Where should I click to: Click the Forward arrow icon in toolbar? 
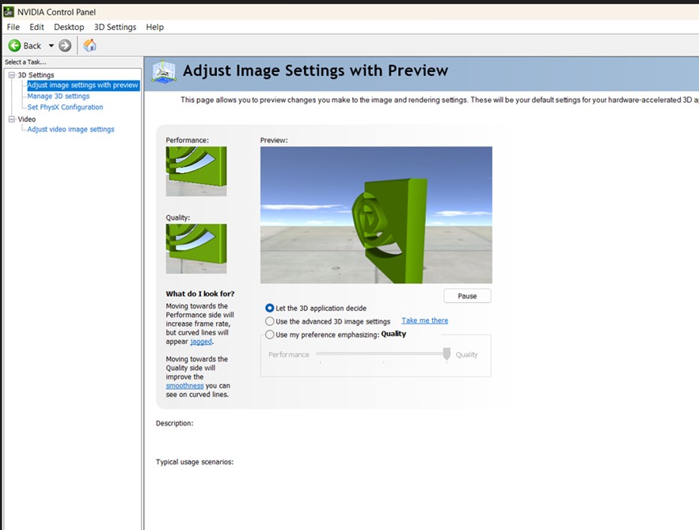click(65, 46)
